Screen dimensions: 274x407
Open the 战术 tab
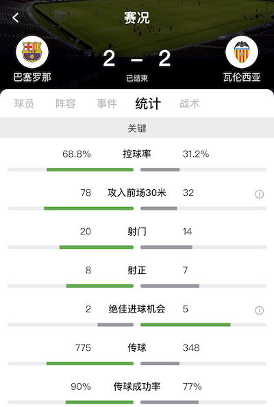190,103
